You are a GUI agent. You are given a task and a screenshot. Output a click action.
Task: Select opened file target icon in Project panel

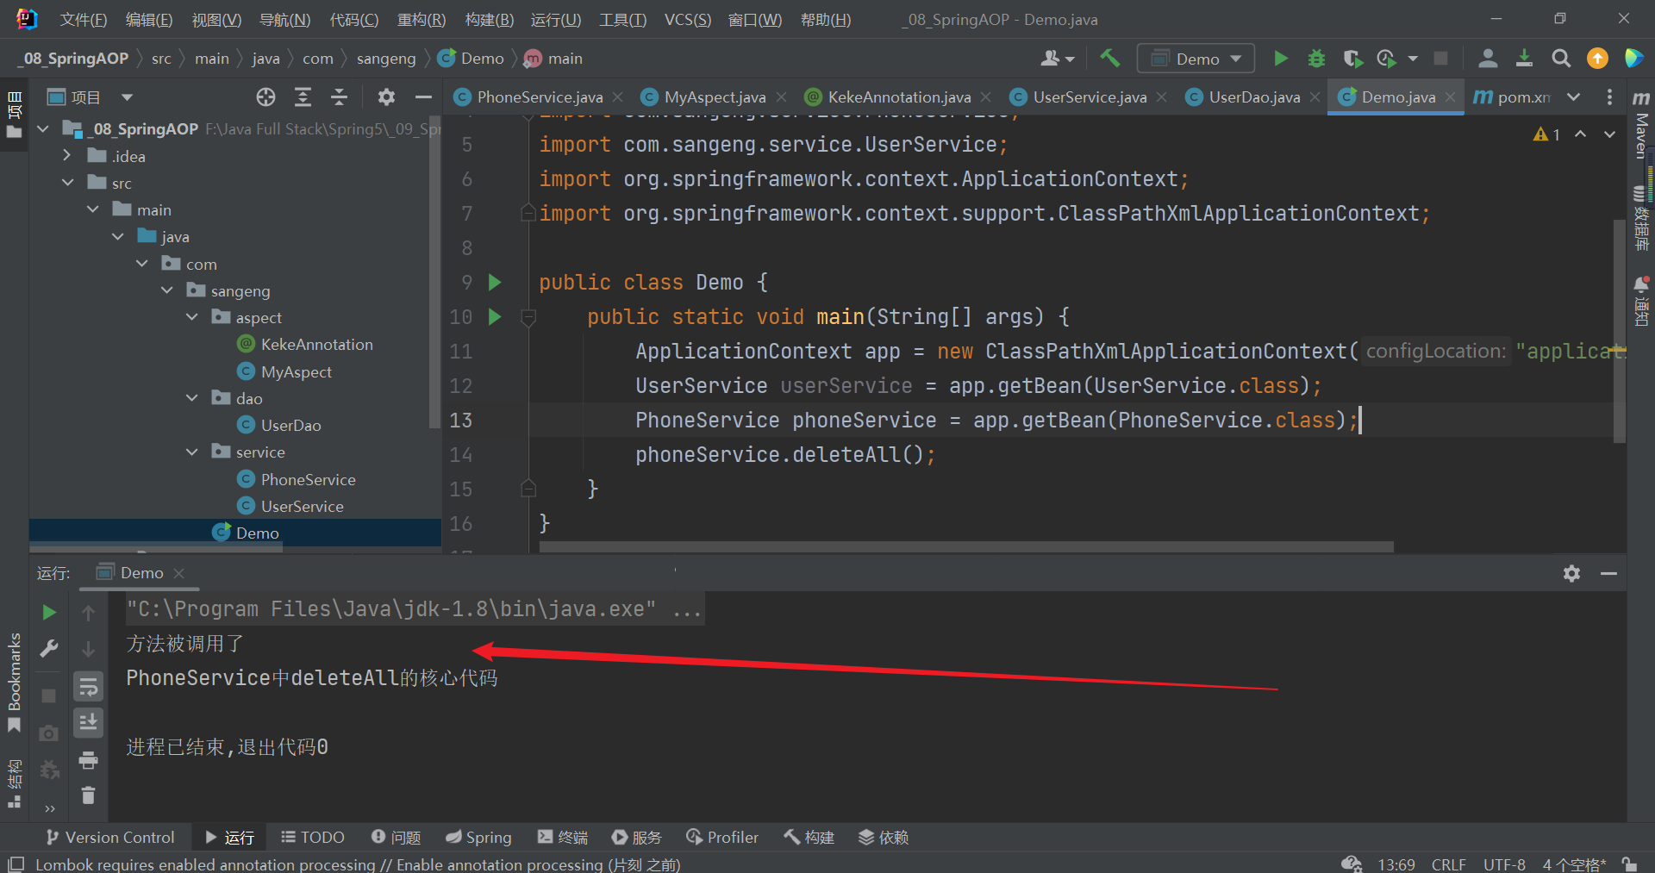click(265, 97)
